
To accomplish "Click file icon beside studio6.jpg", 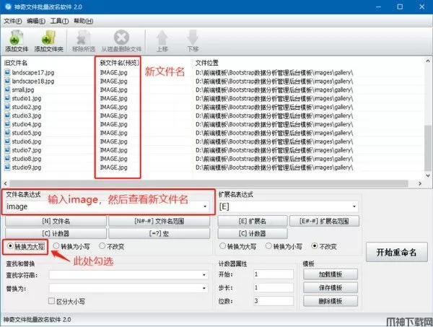I will click(7, 141).
